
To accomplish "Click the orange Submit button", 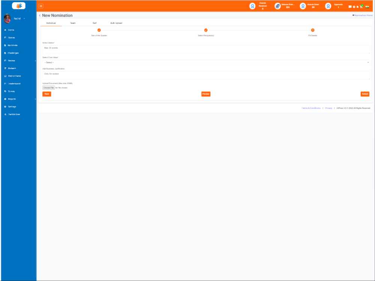I will click(365, 94).
